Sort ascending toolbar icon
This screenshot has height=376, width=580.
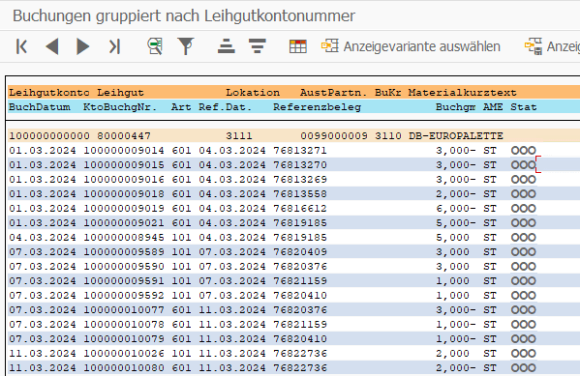(x=227, y=46)
